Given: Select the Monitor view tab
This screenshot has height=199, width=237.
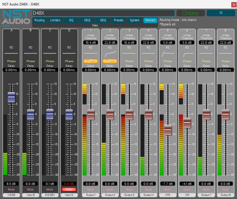Looking at the screenshot, I should [x=150, y=20].
